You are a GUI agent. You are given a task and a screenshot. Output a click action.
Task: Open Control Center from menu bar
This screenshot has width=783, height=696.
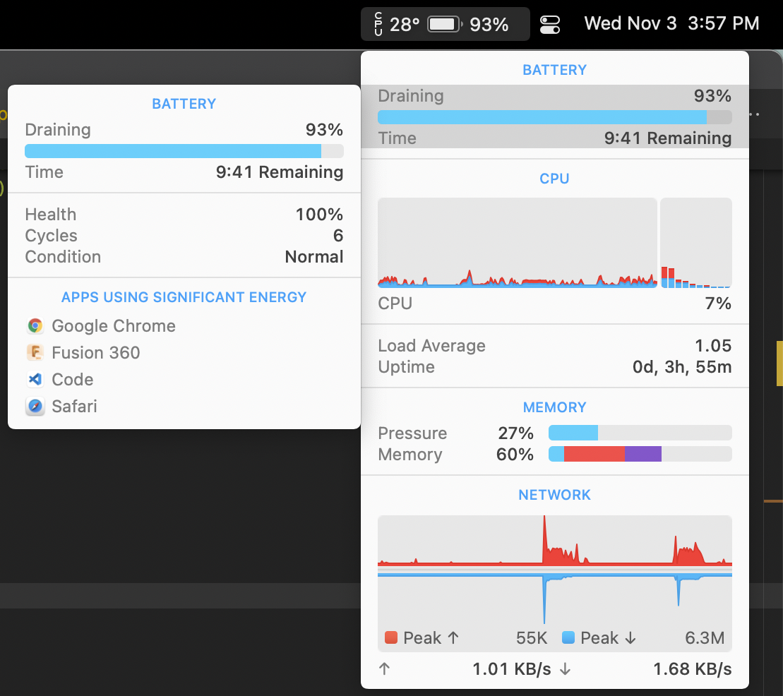tap(549, 25)
